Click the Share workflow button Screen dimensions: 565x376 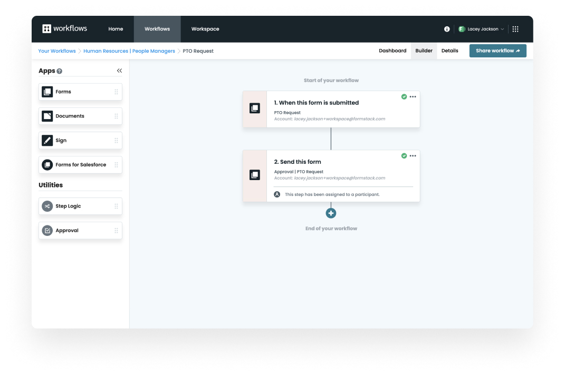pyautogui.click(x=497, y=51)
